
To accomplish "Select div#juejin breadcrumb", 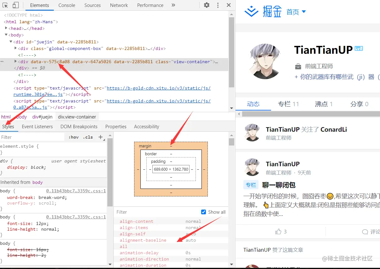I will (42, 117).
